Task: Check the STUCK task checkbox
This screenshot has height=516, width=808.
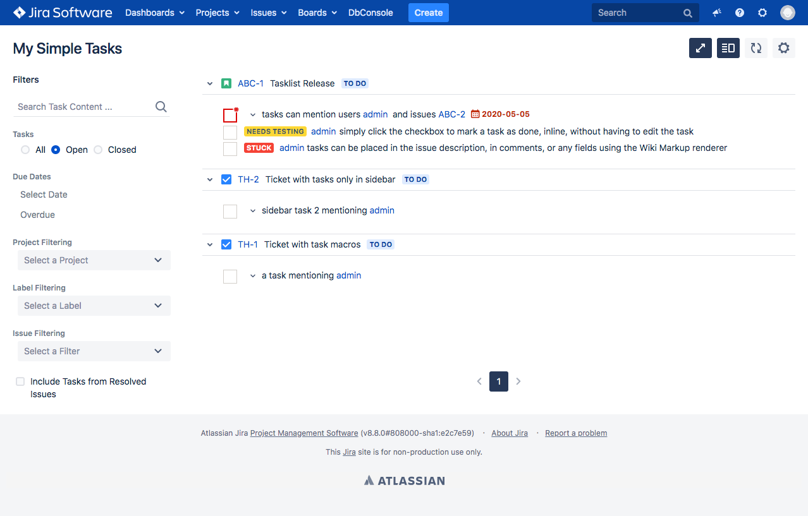Action: tap(230, 149)
